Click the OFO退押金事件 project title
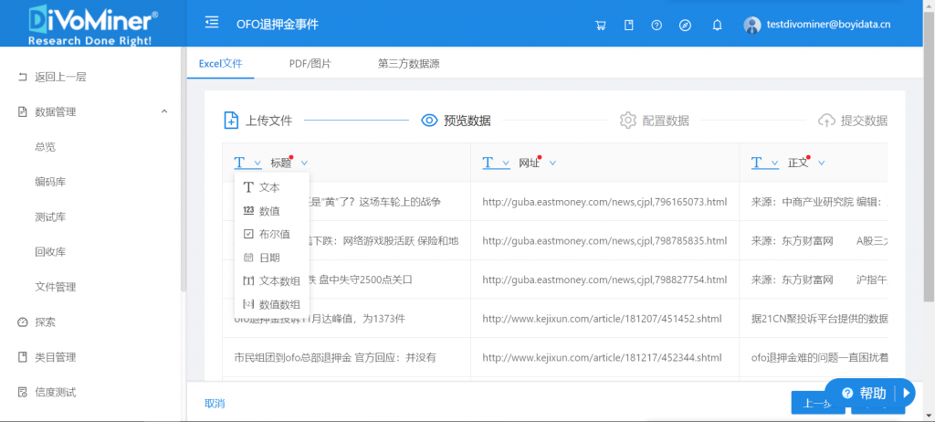 [x=278, y=24]
